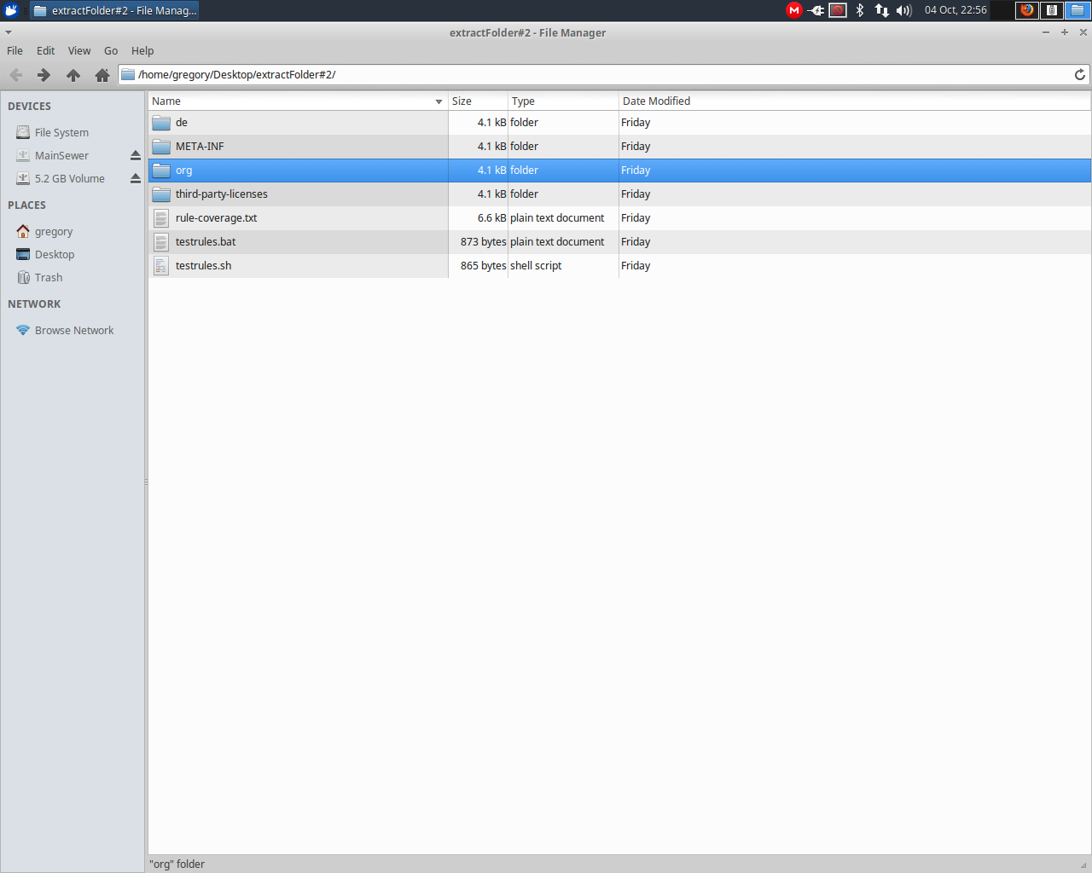Image resolution: width=1092 pixels, height=873 pixels.
Task: Click the extractFolder#2 taskbar window button
Action: pos(115,10)
